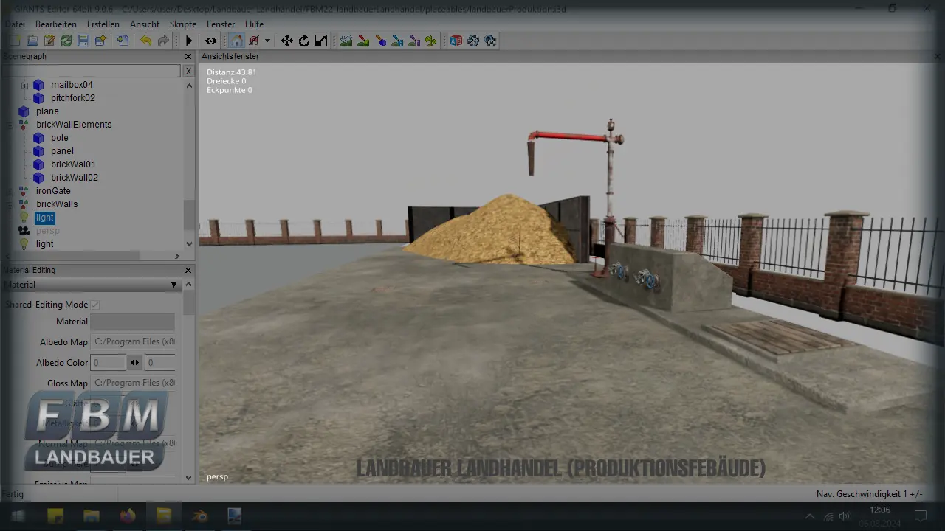Close the Scenegraph panel
Image resolution: width=945 pixels, height=531 pixels.
click(188, 56)
